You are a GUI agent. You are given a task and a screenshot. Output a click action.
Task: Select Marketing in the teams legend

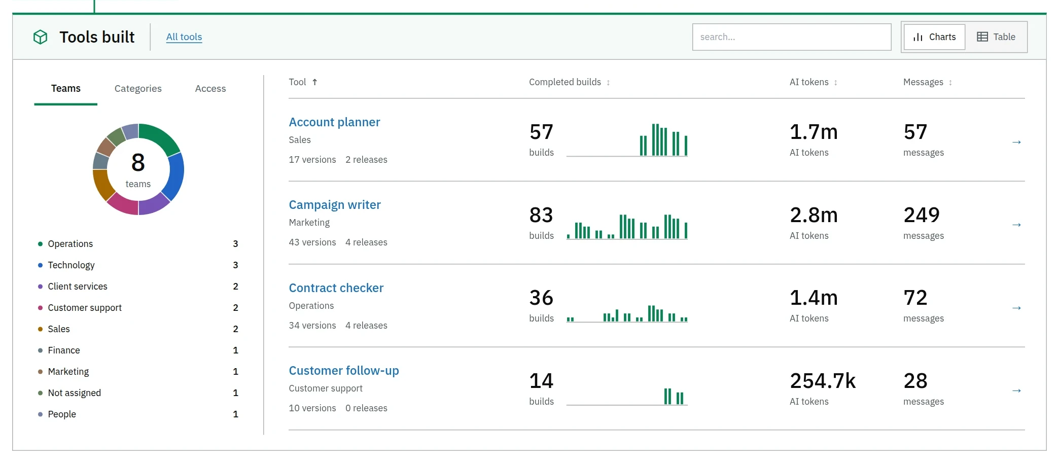pyautogui.click(x=138, y=372)
